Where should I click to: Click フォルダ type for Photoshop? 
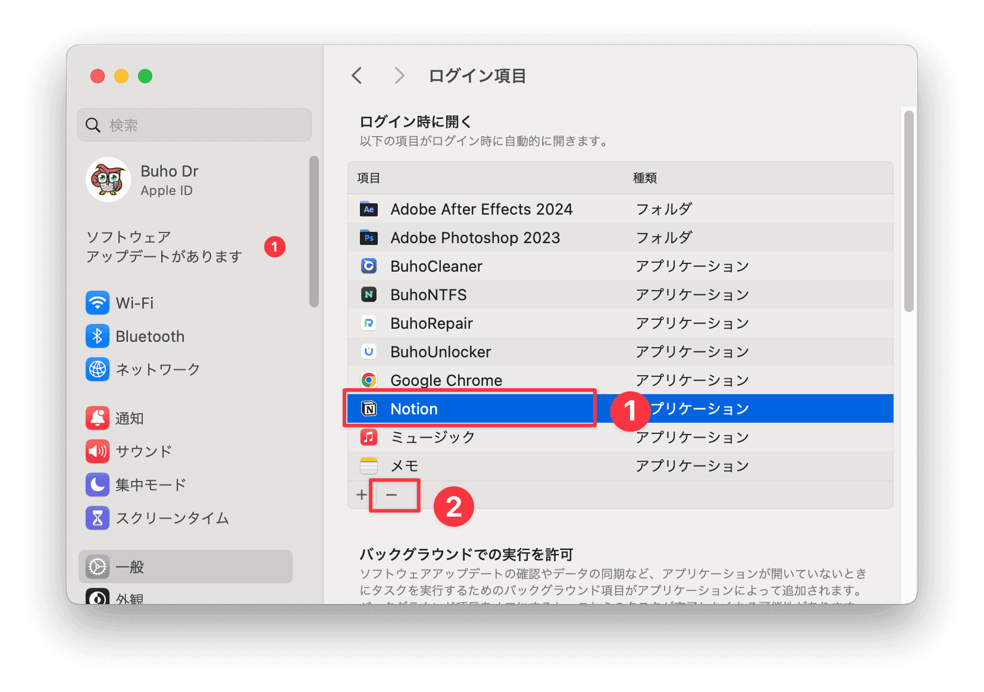[x=664, y=238]
